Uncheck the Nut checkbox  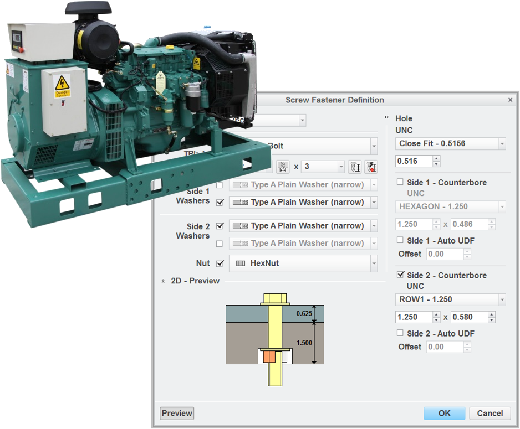tap(220, 263)
